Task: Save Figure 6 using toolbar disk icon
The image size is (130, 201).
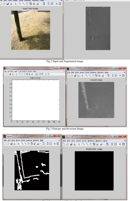Action: (x=75, y=76)
